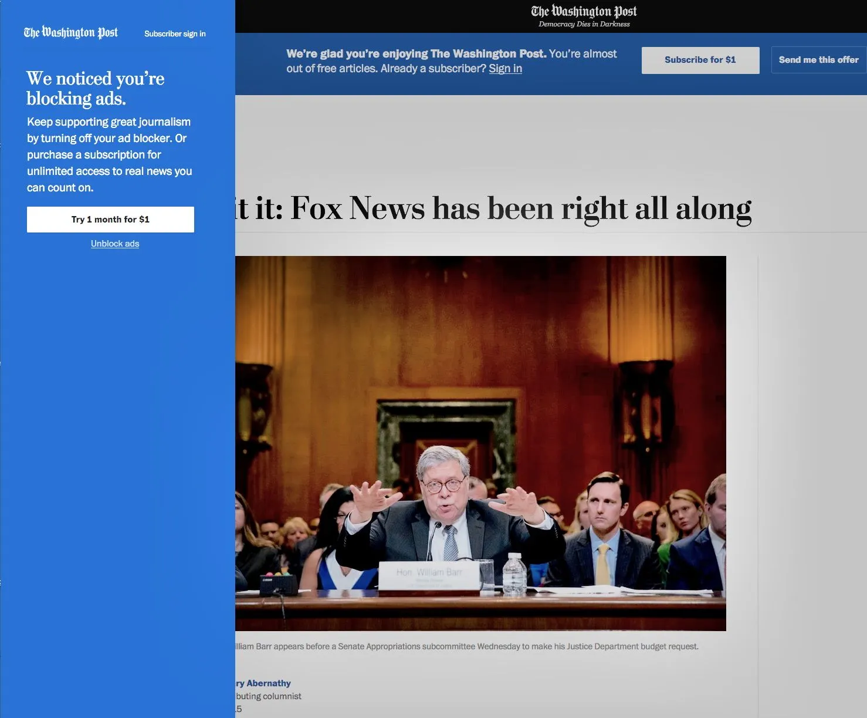The width and height of the screenshot is (867, 718).
Task: Click the Washington Post logo in the overlay
Action: coord(70,32)
